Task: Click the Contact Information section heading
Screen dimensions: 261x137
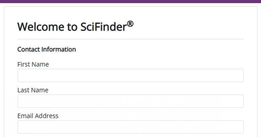Action: [x=47, y=50]
